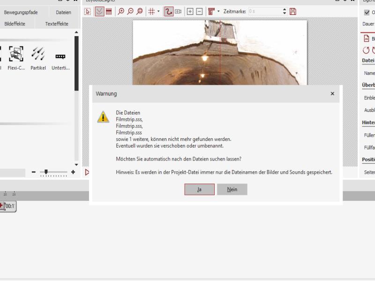Image resolution: width=375 pixels, height=281 pixels.
Task: Open the Texteffekte tab
Action: point(56,23)
